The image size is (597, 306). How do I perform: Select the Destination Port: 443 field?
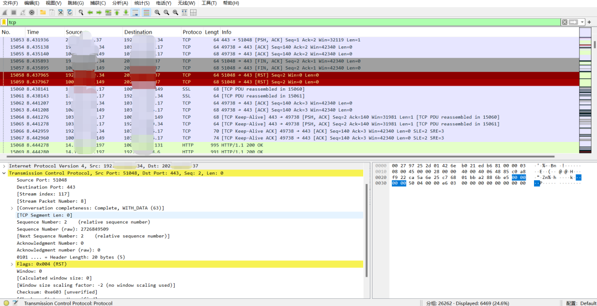46,187
